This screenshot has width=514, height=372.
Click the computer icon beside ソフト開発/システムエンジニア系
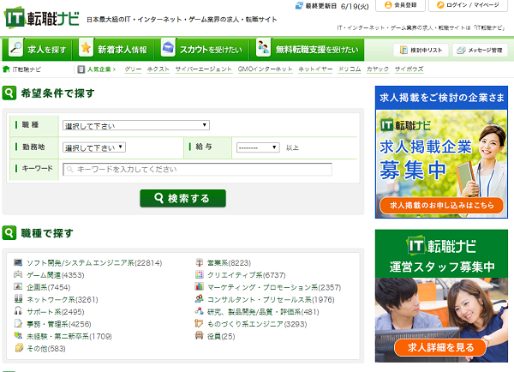tap(19, 262)
